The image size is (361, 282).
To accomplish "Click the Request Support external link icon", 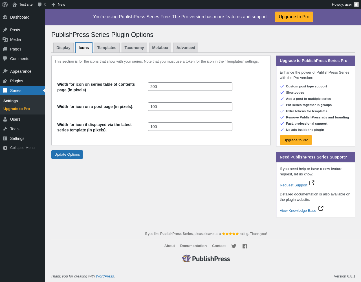I will (312, 183).
